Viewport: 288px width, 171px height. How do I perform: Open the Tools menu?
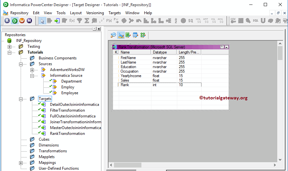coord(61,13)
